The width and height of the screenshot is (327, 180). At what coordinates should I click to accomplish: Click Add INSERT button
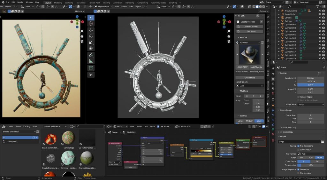(242, 67)
